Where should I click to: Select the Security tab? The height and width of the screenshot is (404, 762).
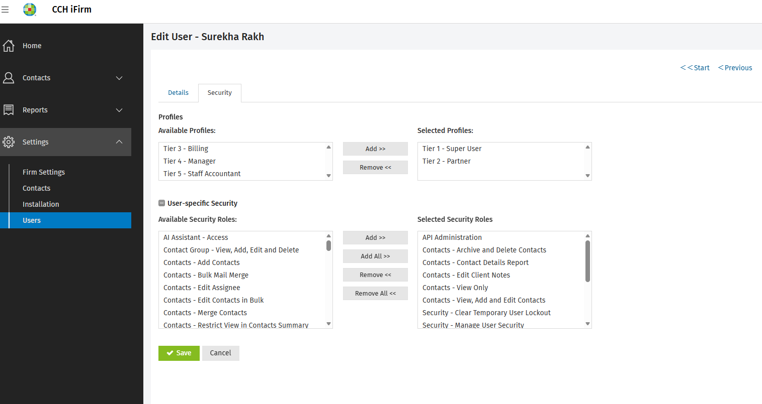pos(220,93)
